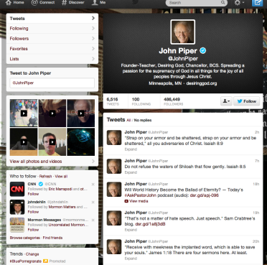The height and width of the screenshot is (265, 267).
Task: Play the dark brown video thumbnail
Action: (52, 113)
